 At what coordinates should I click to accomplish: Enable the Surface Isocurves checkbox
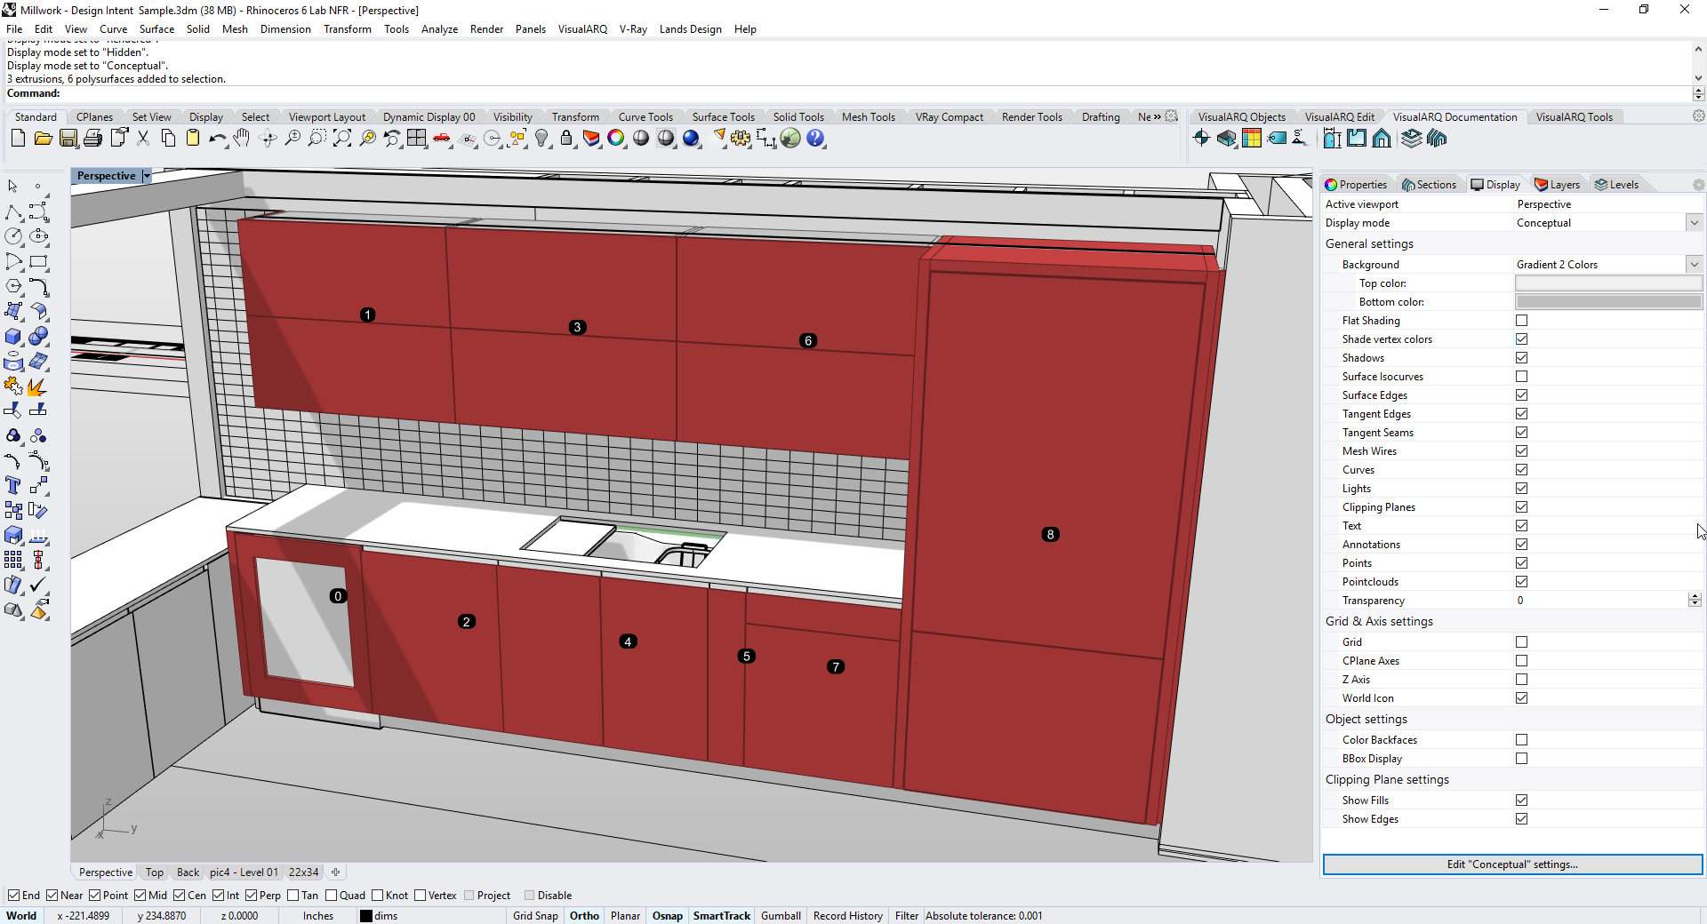tap(1521, 377)
